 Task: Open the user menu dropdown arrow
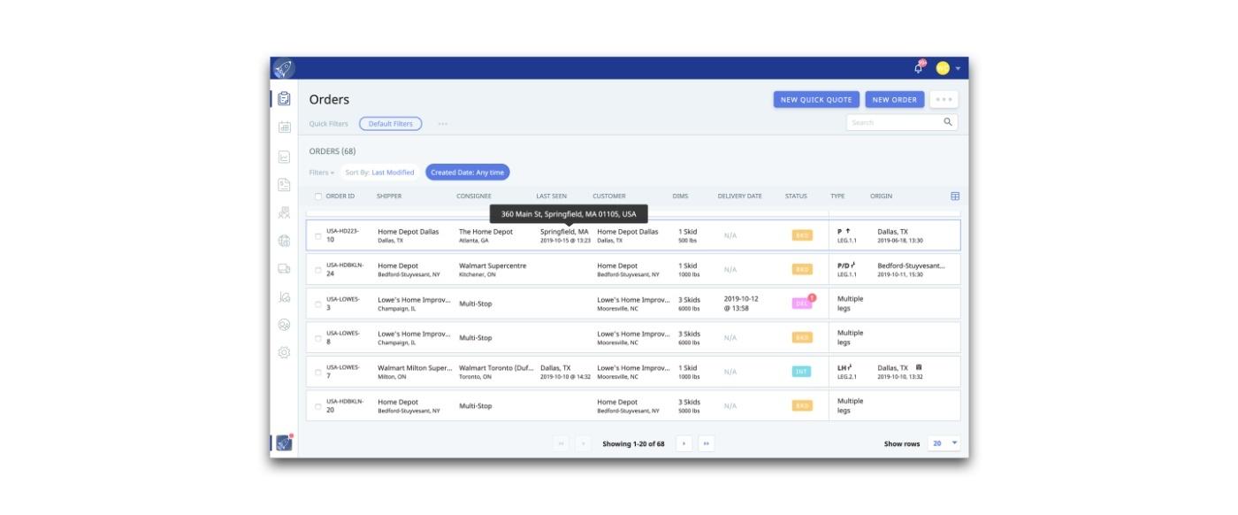(958, 69)
